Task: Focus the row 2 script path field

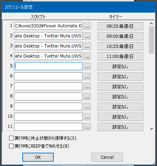Action: (x=48, y=36)
